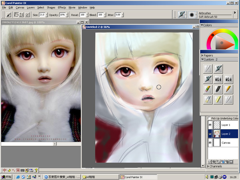Open the Shapes menu

51,8
